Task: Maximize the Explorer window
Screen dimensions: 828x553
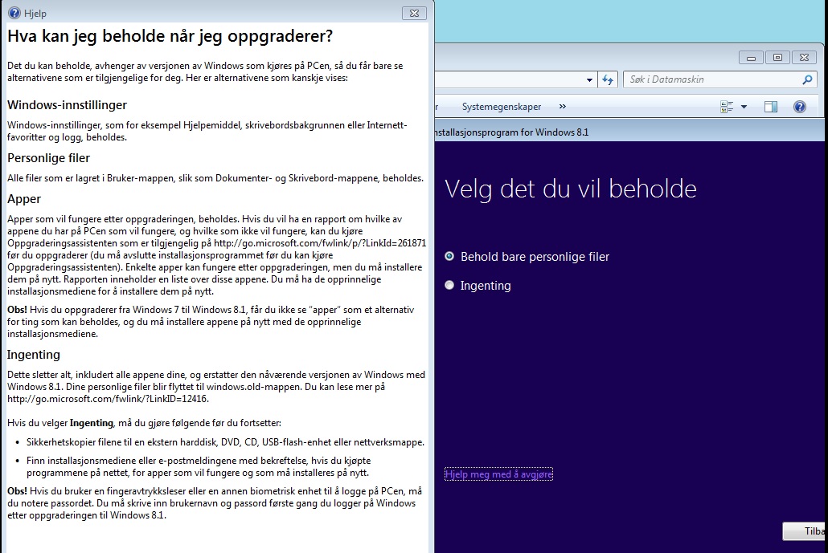Action: point(777,58)
